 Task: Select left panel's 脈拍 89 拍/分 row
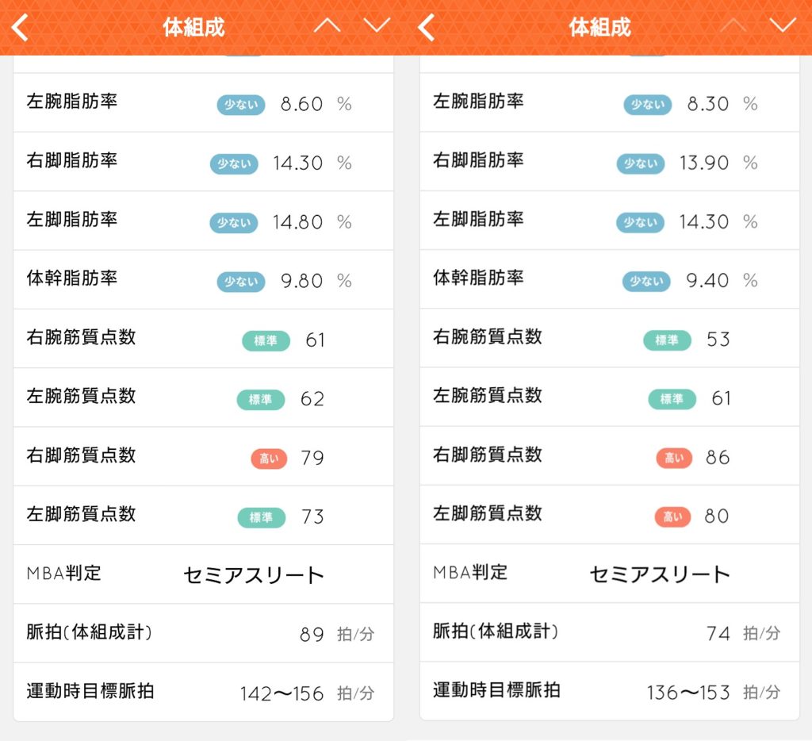tap(203, 633)
